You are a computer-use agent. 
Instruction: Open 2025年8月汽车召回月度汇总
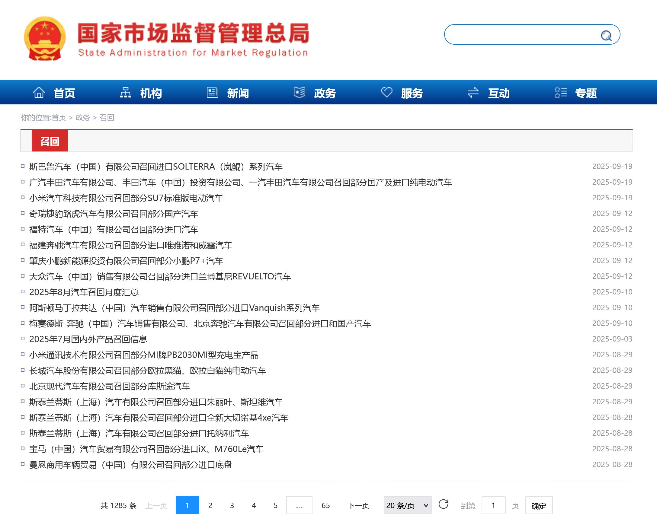84,292
